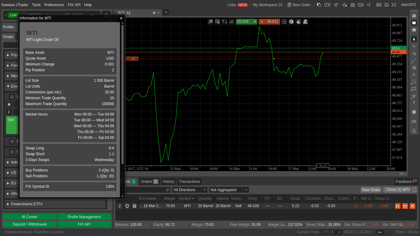This screenshot has height=236, width=420.
Task: Close WTI position with orange X
Action: tap(412, 206)
